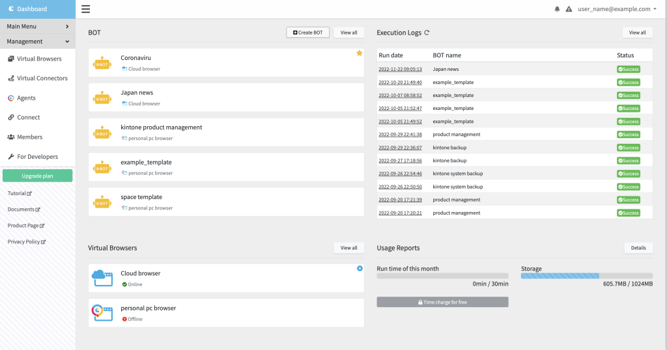The width and height of the screenshot is (667, 350).
Task: Click the For Developers wrench icon
Action: pos(10,156)
